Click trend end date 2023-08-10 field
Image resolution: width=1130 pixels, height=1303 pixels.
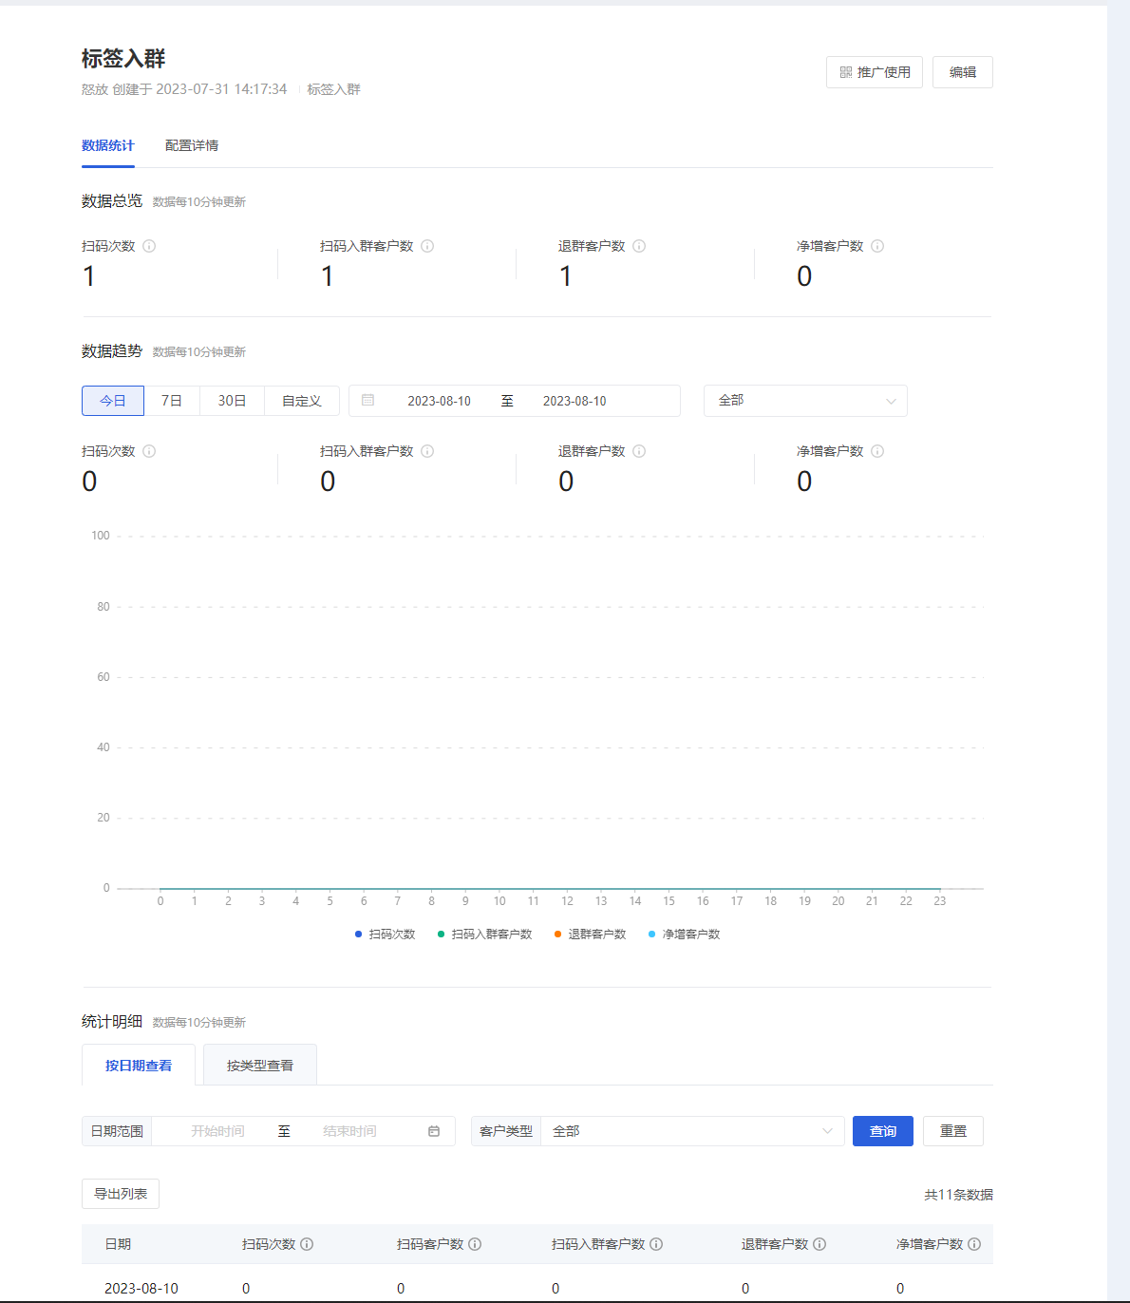click(x=574, y=401)
